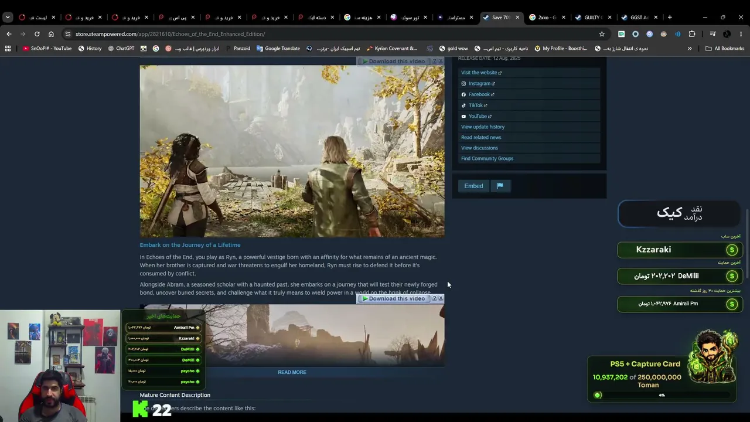Close the upper video download bar
The height and width of the screenshot is (422, 750).
pyautogui.click(x=441, y=61)
